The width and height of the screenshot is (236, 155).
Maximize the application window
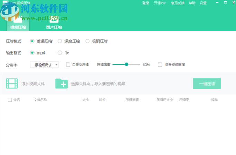pyautogui.click(x=226, y=2)
